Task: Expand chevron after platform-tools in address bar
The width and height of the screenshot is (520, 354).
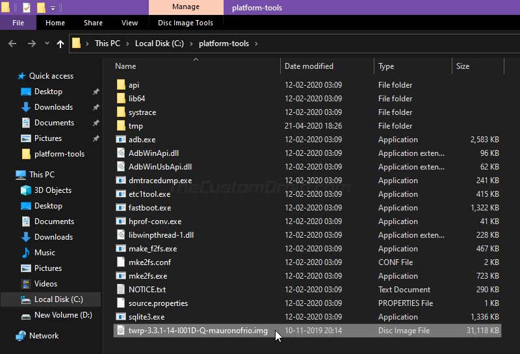Action: coord(256,44)
